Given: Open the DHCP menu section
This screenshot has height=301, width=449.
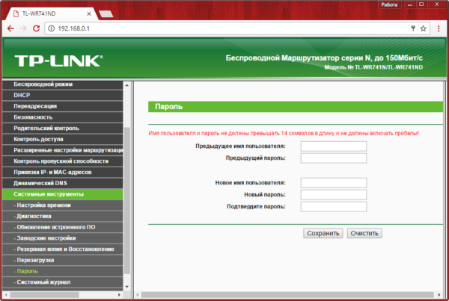Looking at the screenshot, I should pos(63,95).
